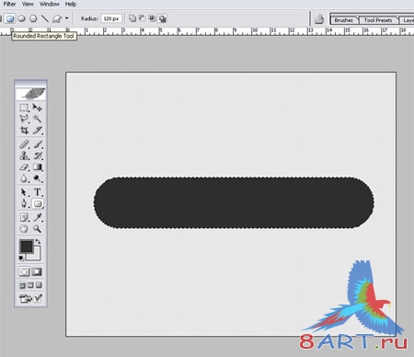
Task: Select the Hand tool
Action: pos(24,228)
